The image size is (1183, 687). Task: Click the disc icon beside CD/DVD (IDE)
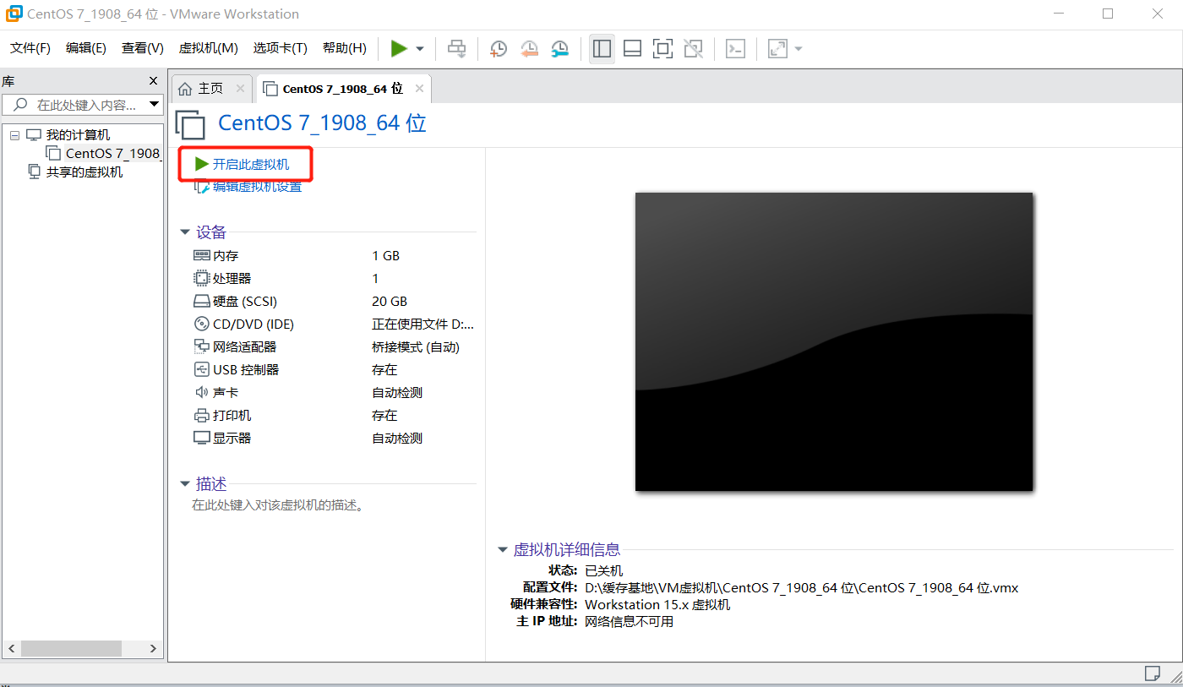click(201, 324)
